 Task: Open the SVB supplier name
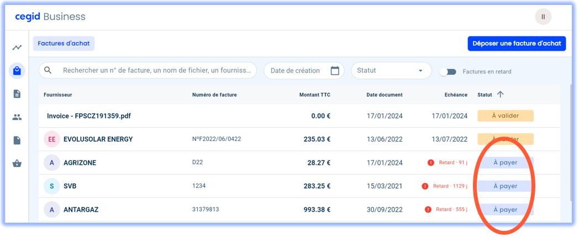point(70,186)
